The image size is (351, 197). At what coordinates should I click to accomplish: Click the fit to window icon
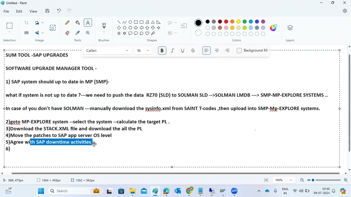(266, 180)
